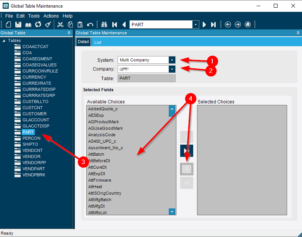The image size is (302, 237).
Task: Click the move-left single arrow button
Action: 187,169
